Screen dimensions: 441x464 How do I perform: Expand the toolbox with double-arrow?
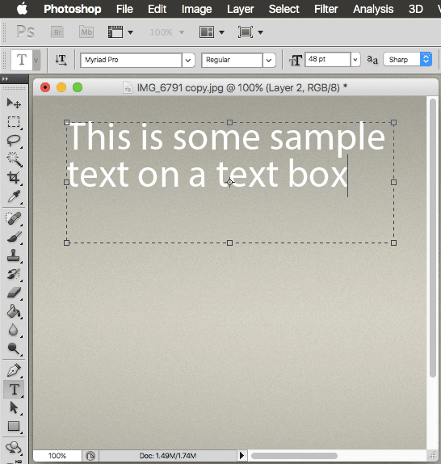point(5,78)
